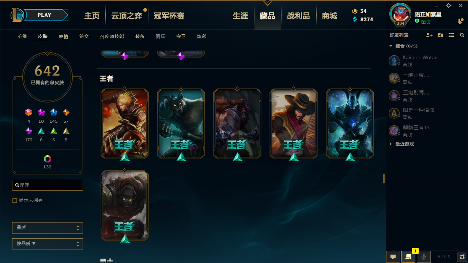The image size is (468, 263).
Task: Open the 商城 store tab
Action: coord(329,16)
